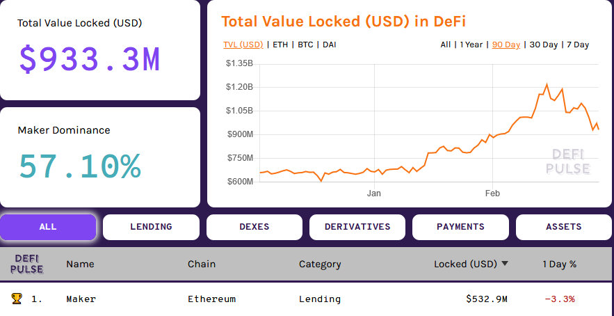Show the DERIVATIVES category
This screenshot has height=316, width=614.
coord(357,227)
